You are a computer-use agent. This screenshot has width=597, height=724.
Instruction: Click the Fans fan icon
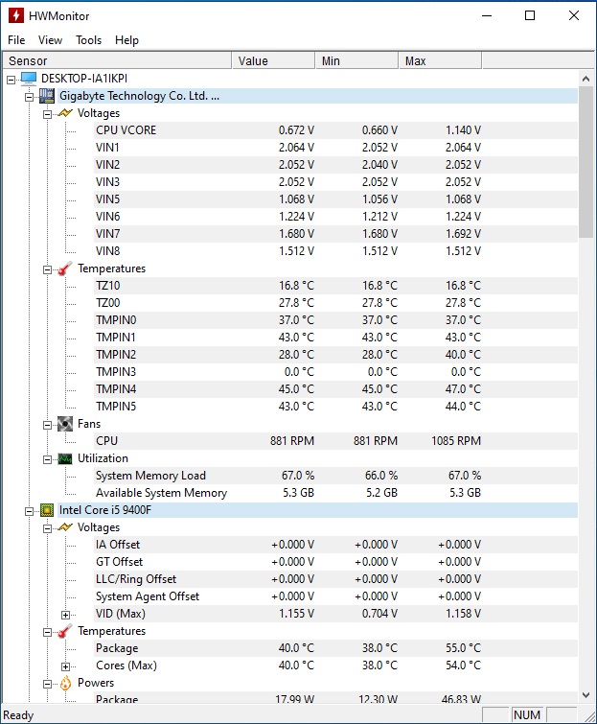[x=65, y=424]
